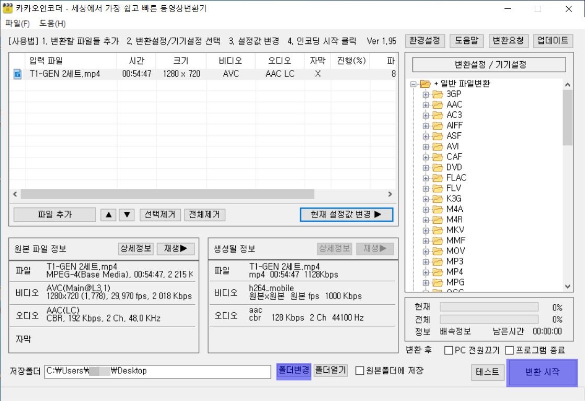Click the AIFF folder icon
The width and height of the screenshot is (585, 401).
coord(438,125)
